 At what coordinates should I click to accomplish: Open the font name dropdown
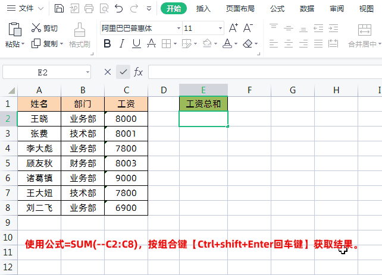178,29
